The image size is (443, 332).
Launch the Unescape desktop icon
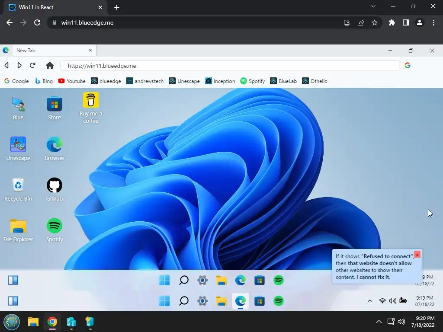point(18,149)
